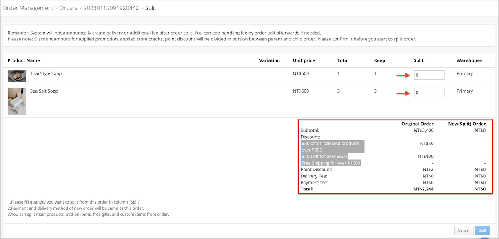Viewport: 499px width, 239px height.
Task: Click note 1 about filling Split quantity
Action: [x=75, y=202]
